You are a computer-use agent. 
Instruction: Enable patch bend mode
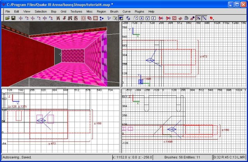pos(186,18)
